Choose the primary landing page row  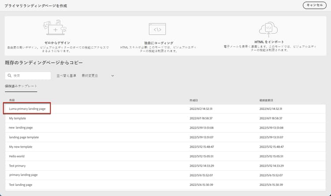coord(165,175)
